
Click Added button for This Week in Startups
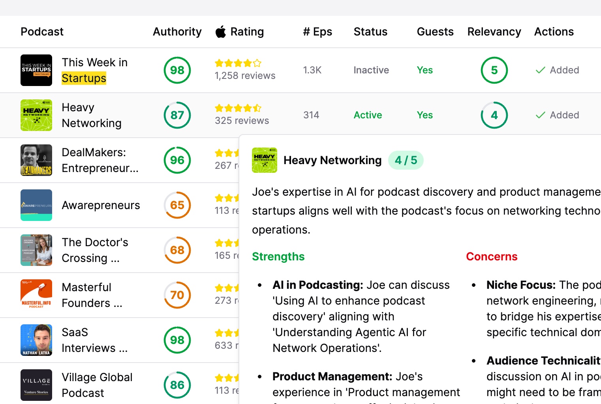[x=558, y=70]
